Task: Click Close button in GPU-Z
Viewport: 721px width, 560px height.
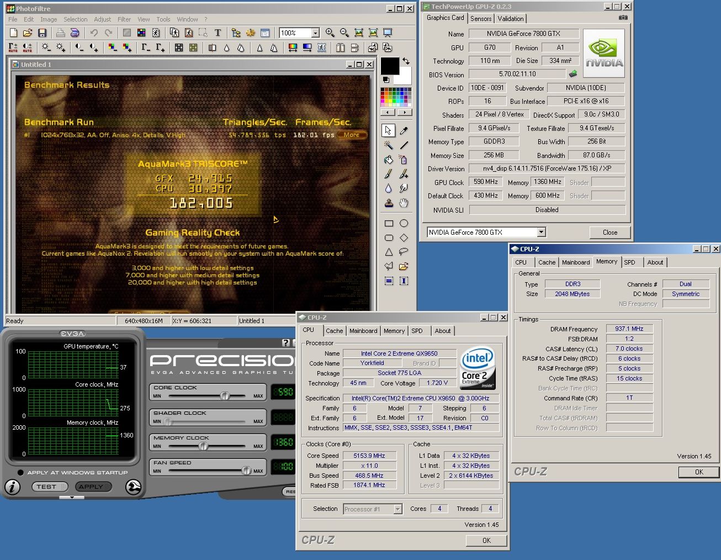Action: pyautogui.click(x=610, y=233)
